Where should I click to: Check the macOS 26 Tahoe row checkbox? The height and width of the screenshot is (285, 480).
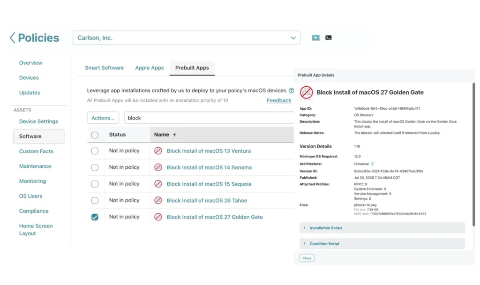(x=95, y=201)
